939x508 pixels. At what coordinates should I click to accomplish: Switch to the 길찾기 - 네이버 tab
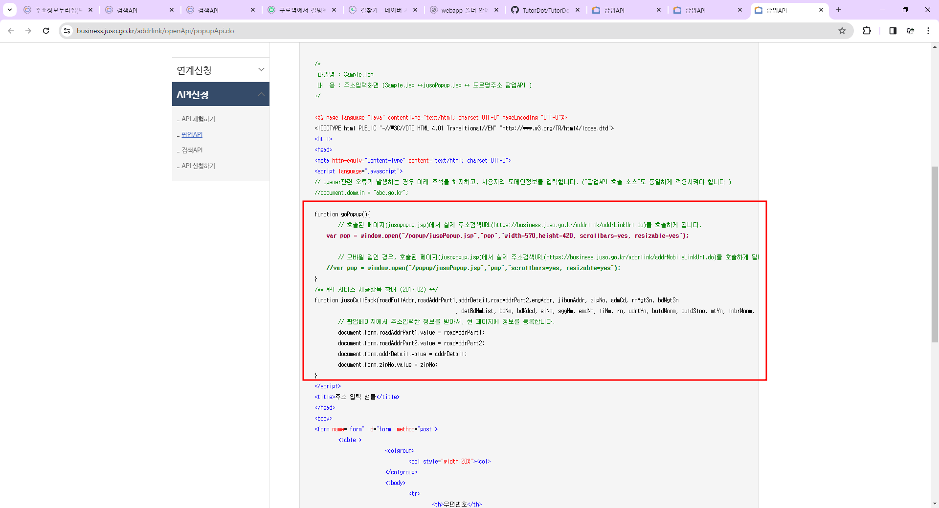tap(383, 10)
